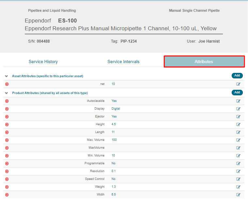The height and width of the screenshot is (203, 248).
Task: Select the Attributes tab
Action: [x=204, y=61]
